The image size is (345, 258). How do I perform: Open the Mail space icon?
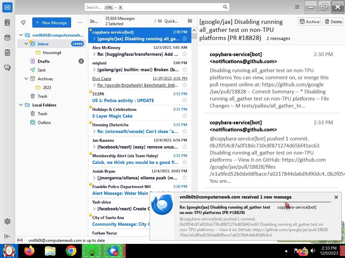(x=7, y=7)
